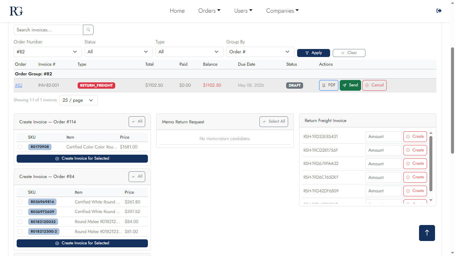The height and width of the screenshot is (256, 455).
Task: Click the #82 order link in the invoice row
Action: tap(18, 85)
